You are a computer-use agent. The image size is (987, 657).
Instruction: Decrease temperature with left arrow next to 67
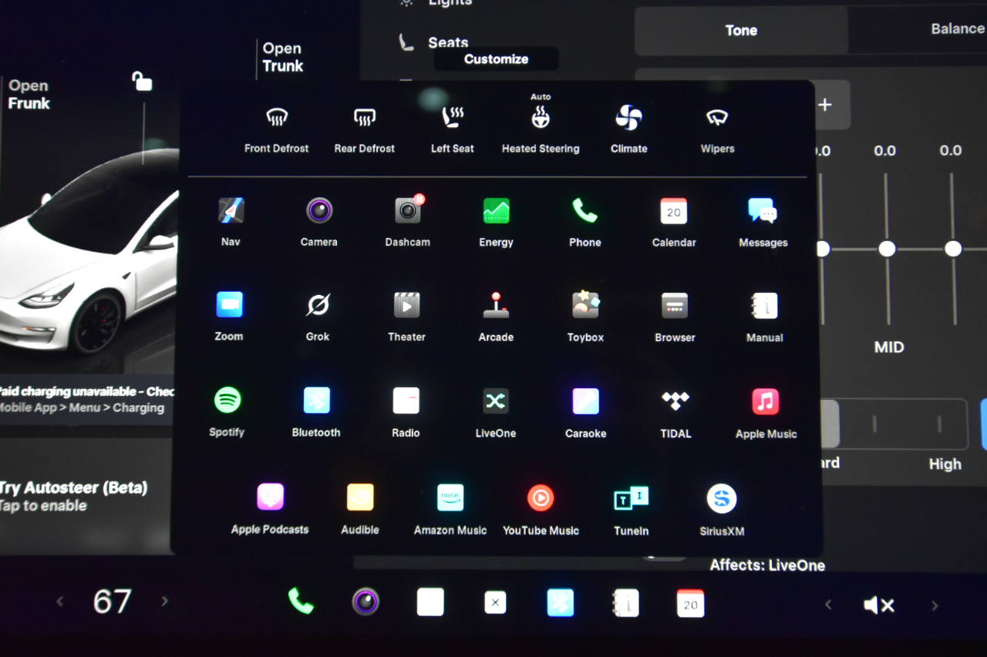coord(60,602)
